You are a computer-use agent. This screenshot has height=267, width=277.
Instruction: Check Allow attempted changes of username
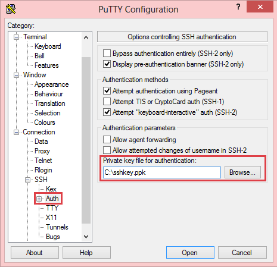click(x=107, y=150)
